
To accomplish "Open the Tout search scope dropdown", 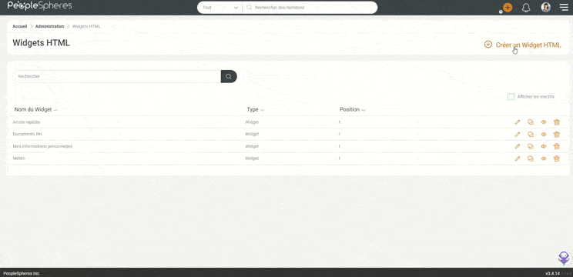I will tap(220, 7).
